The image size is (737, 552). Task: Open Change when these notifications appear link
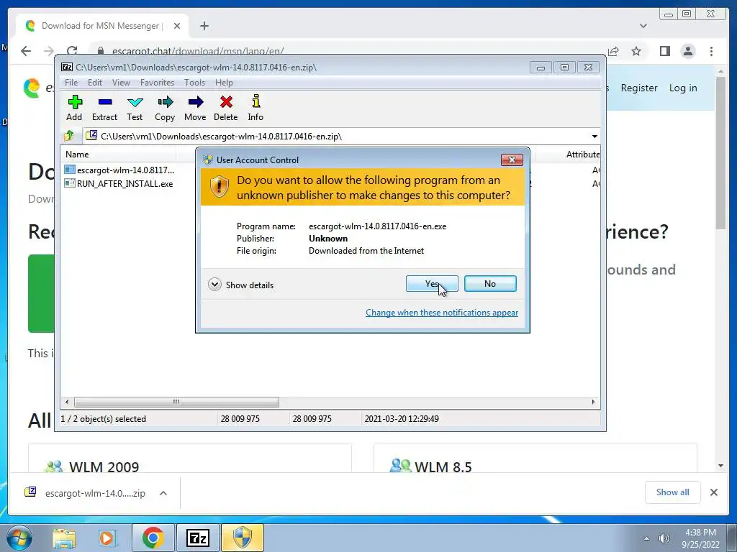[442, 313]
